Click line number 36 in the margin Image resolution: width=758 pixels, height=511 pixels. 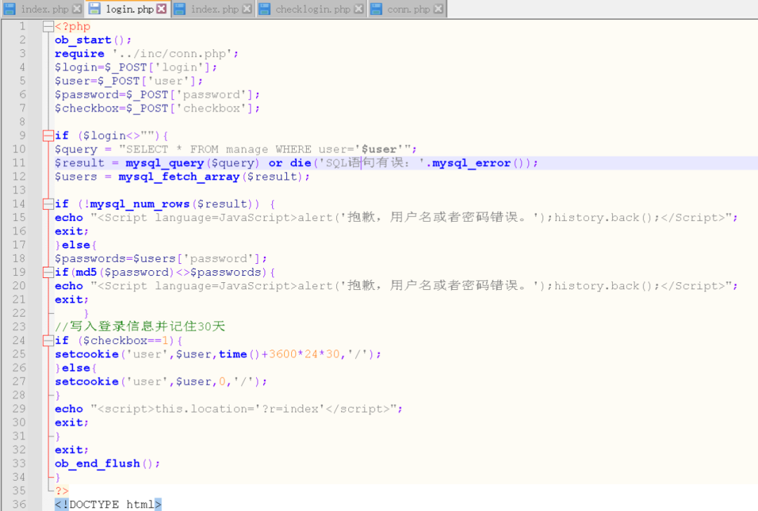(x=20, y=504)
